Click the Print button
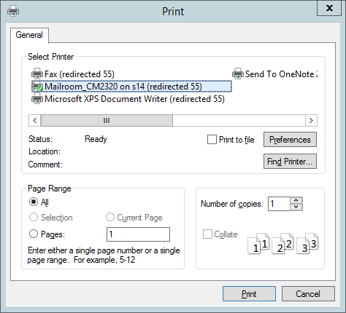346x313 pixels. 249,294
